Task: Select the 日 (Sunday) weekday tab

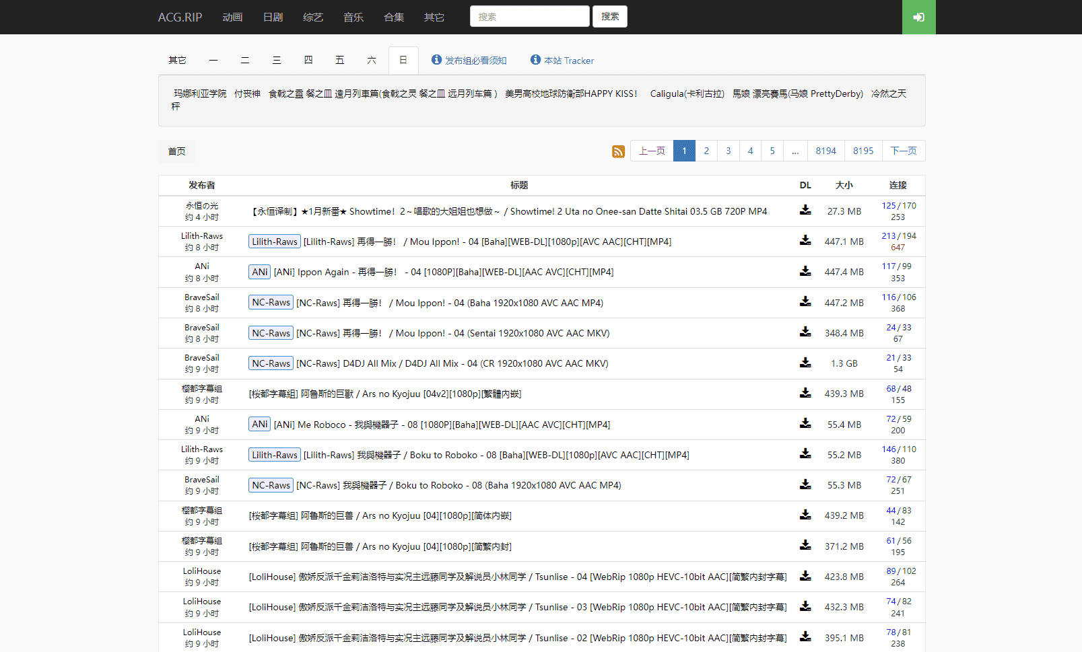Action: coord(403,61)
